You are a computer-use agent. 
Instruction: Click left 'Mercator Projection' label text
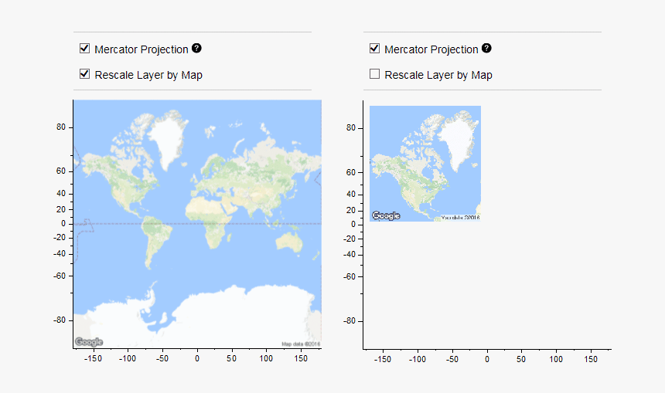coord(141,49)
